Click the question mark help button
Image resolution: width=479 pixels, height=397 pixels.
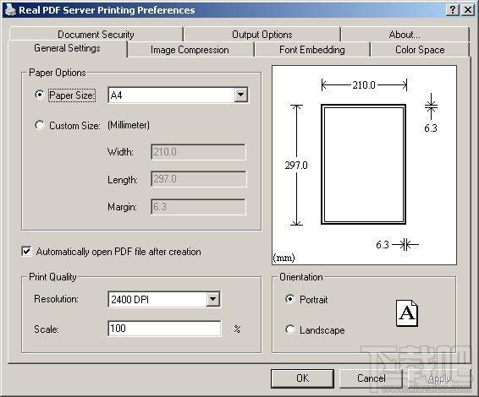click(453, 10)
